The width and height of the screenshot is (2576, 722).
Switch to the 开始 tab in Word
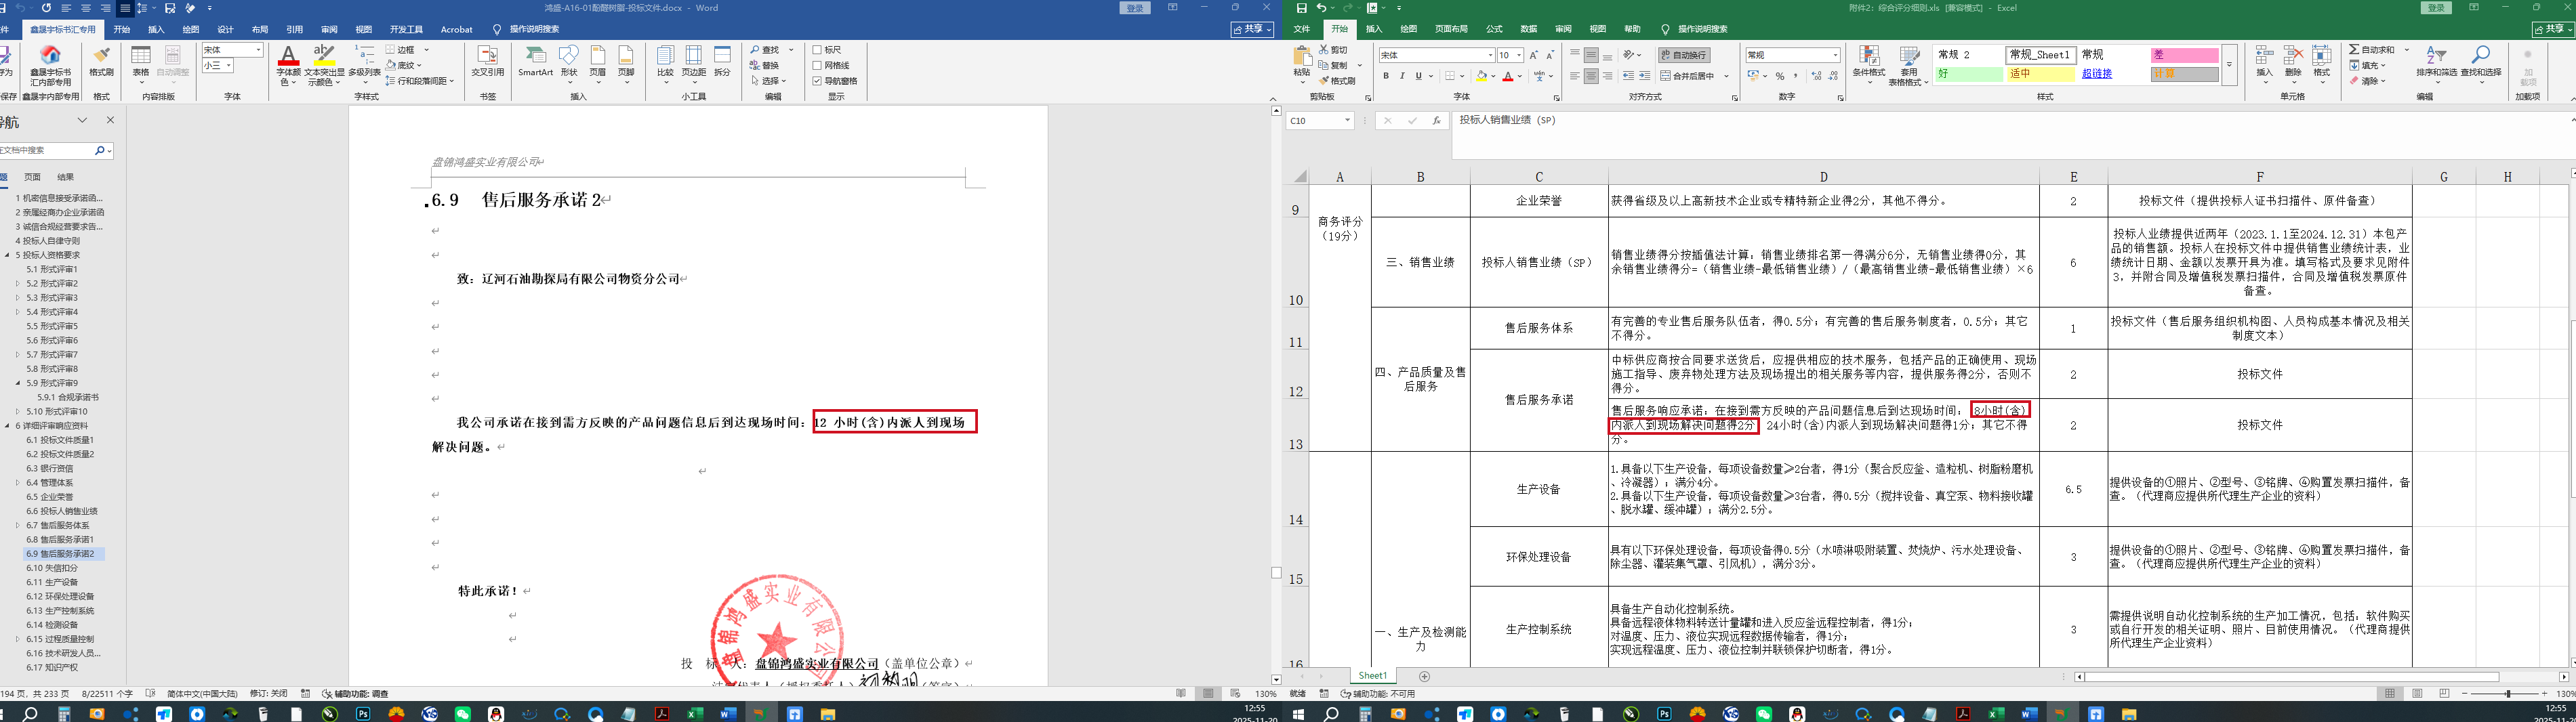click(122, 30)
